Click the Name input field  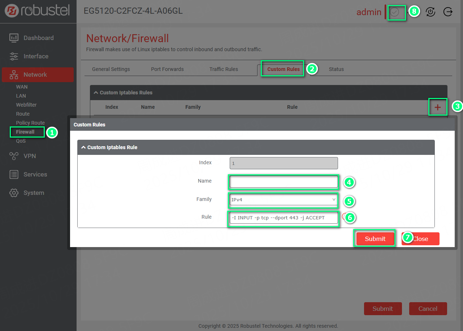tap(284, 182)
